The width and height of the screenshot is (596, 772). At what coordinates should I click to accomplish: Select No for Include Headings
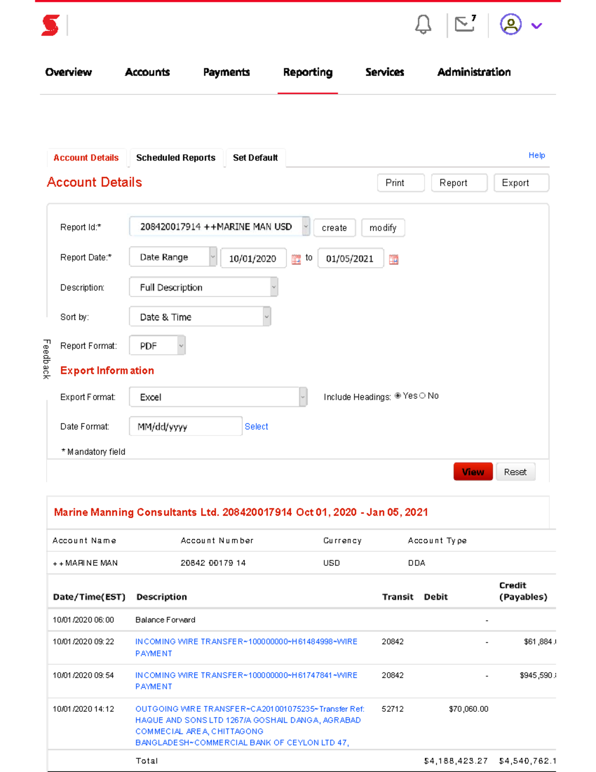pos(423,396)
